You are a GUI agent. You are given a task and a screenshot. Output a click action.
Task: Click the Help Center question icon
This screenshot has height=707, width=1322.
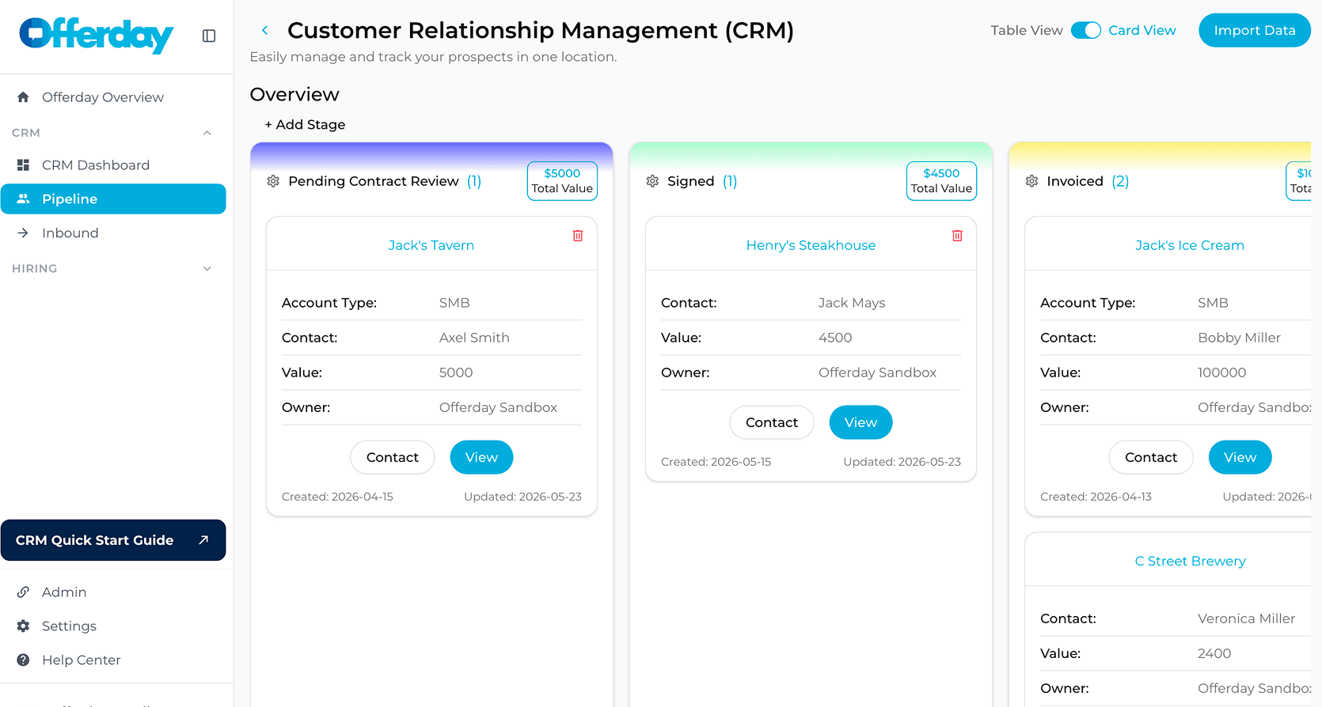point(23,660)
